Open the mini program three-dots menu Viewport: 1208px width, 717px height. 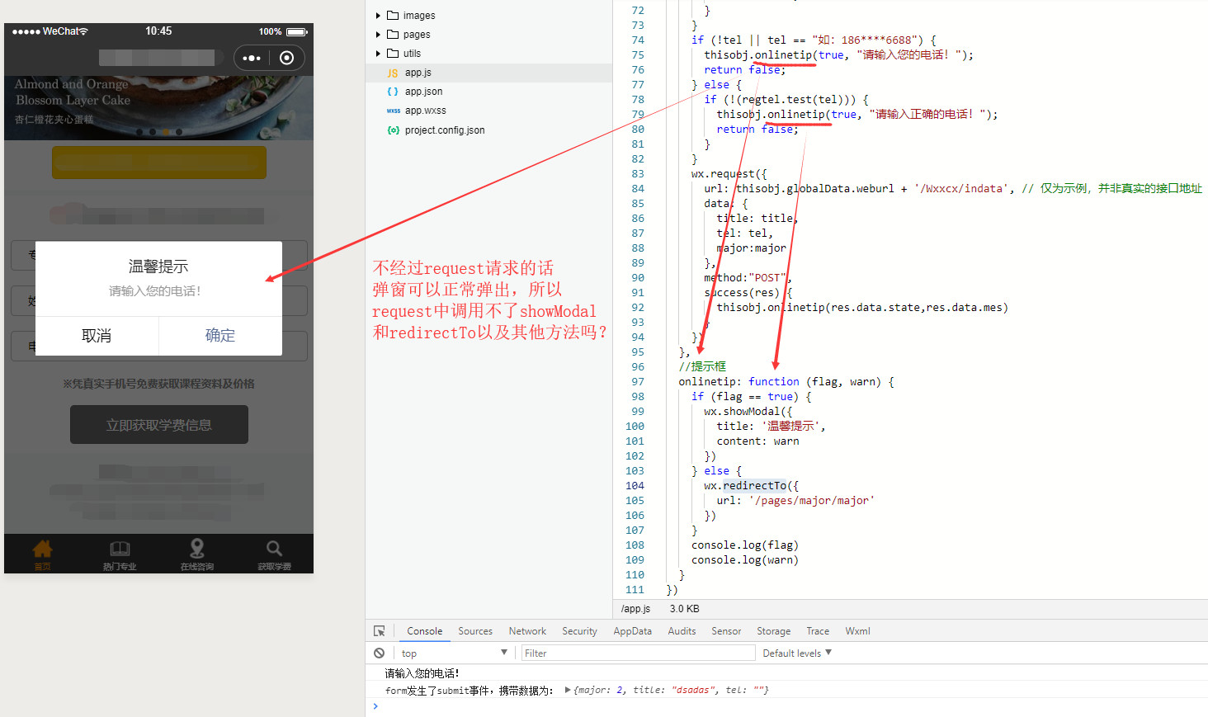point(252,58)
